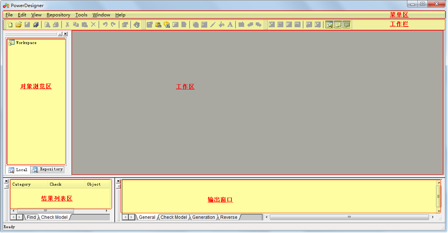Click the right-pointing arrow toolbar icon
The width and height of the screenshot is (448, 233).
(x=259, y=25)
